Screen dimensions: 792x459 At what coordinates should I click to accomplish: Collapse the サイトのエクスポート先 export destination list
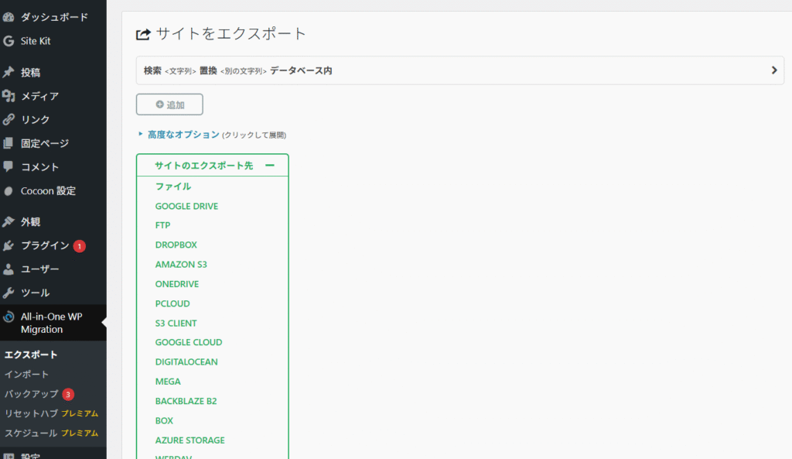(270, 166)
